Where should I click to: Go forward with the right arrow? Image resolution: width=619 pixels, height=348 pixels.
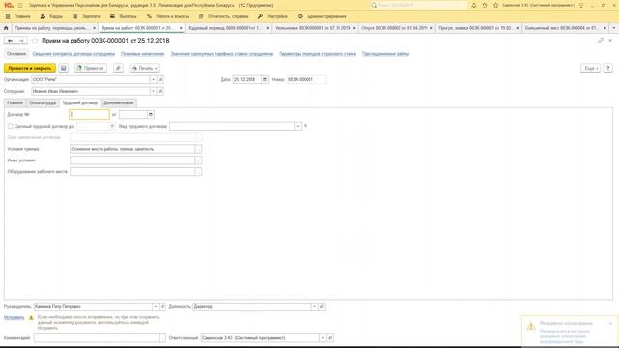(x=21, y=41)
